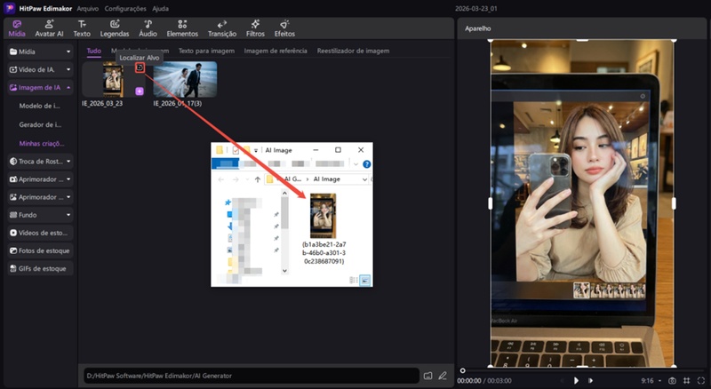This screenshot has width=711, height=389.
Task: Open the output folder icon beside the path
Action: point(427,376)
